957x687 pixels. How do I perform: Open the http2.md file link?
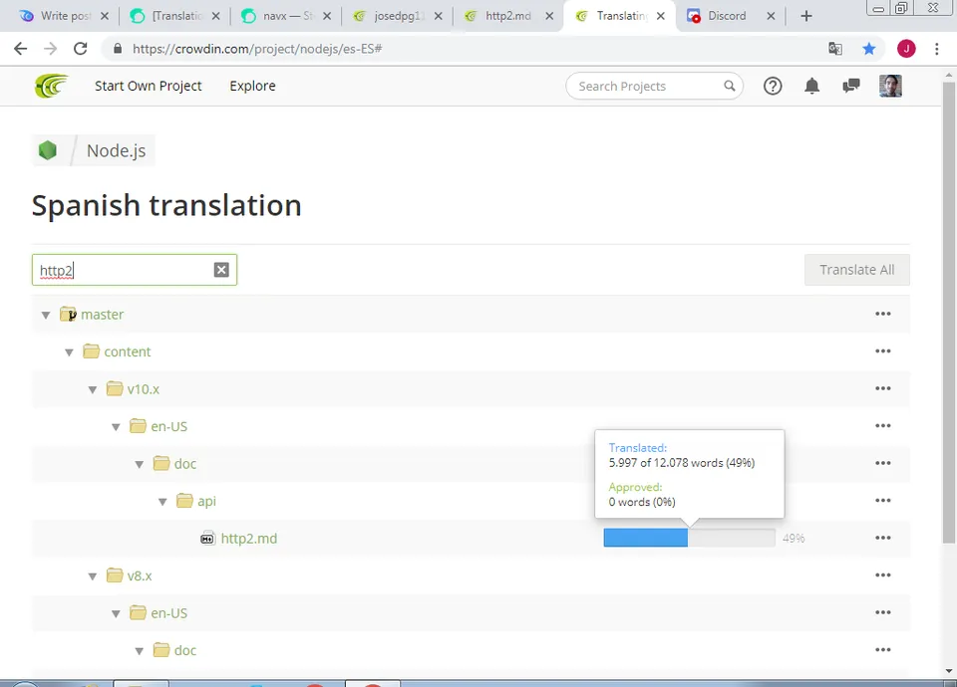[249, 539]
